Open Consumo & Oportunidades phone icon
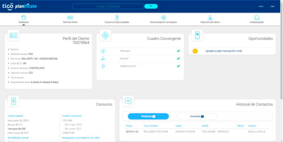283x142 pixels. (x=117, y=18)
